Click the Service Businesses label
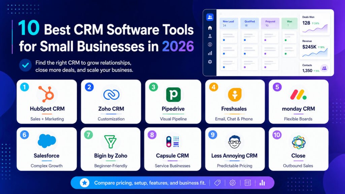The image size is (345, 194). click(172, 166)
